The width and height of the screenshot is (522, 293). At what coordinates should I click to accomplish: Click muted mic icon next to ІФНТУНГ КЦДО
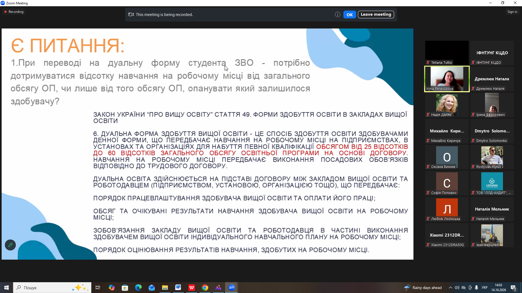pos(473,63)
